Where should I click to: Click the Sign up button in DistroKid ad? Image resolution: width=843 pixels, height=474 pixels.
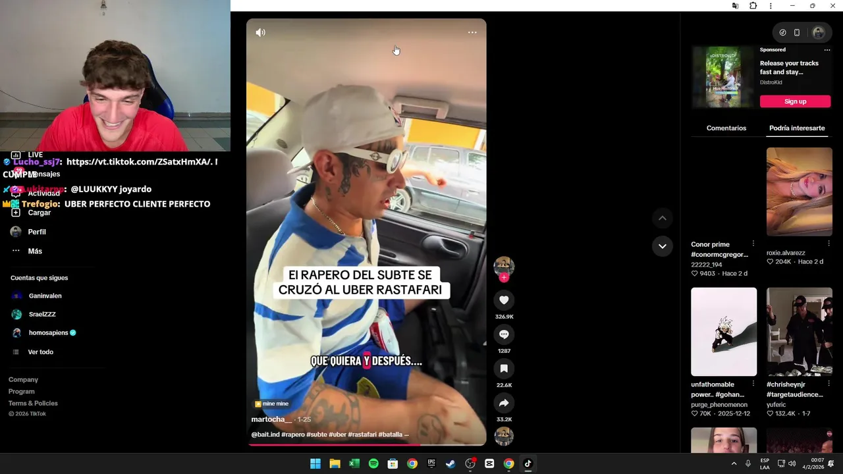pos(795,101)
